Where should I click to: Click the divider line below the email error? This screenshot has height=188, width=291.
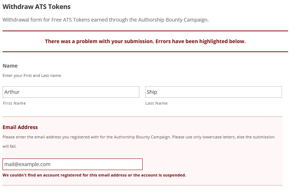[x=142, y=185]
